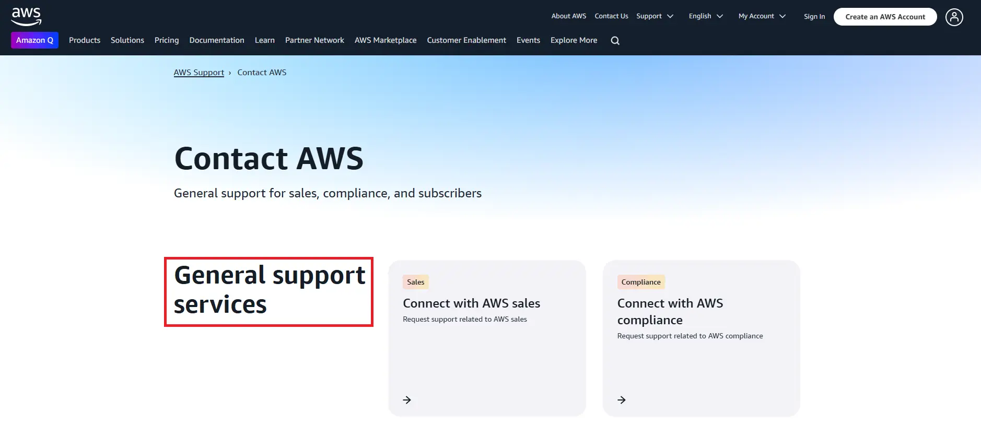Open the Connect with AWS compliance heading

[670, 312]
